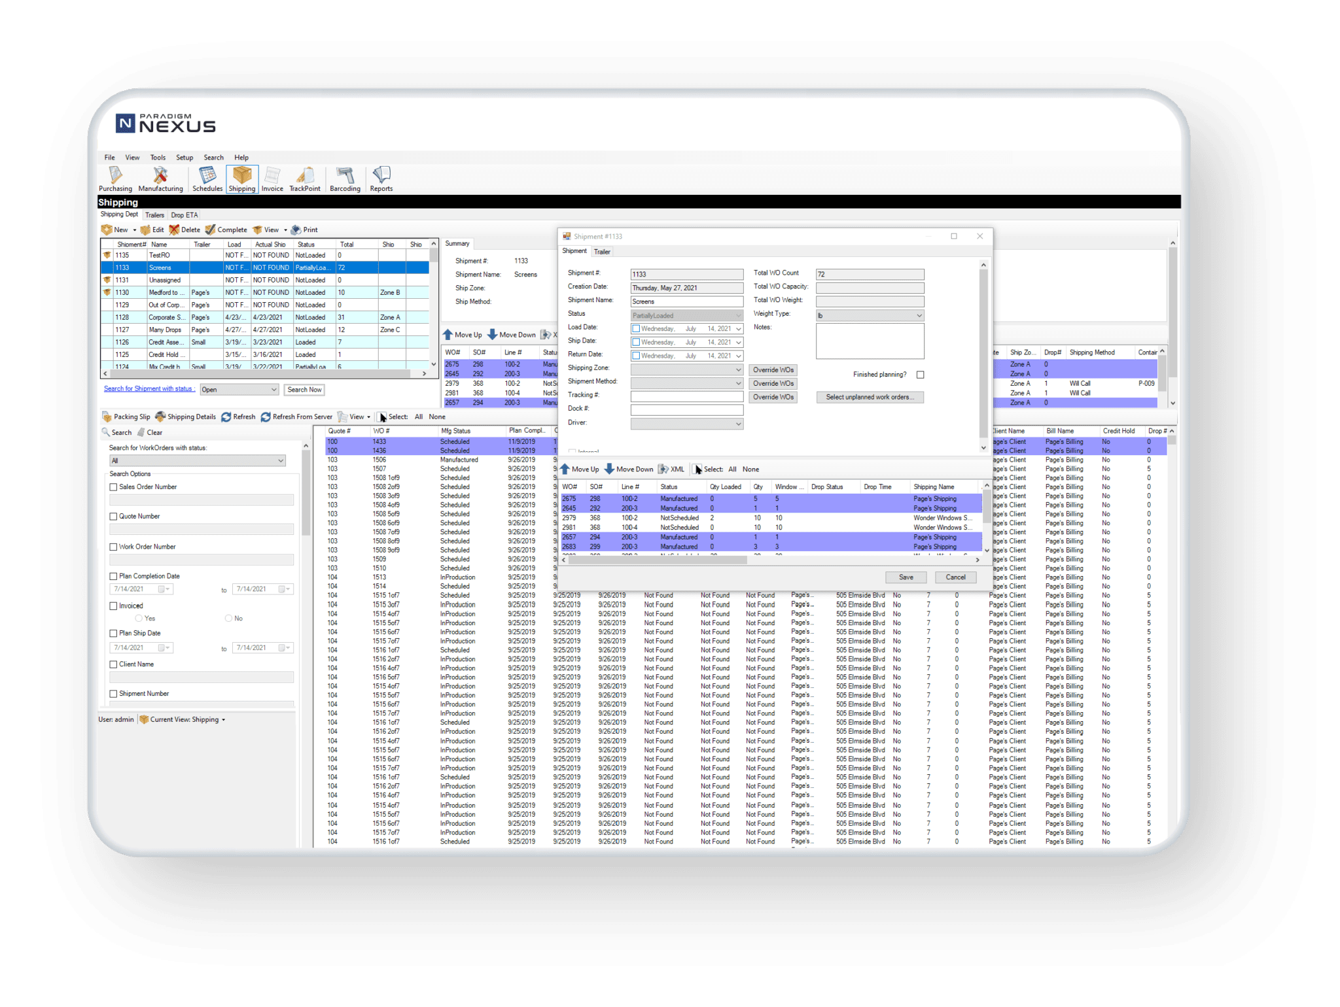Open the Purchasing module
This screenshot has height=1007, width=1340.
tap(116, 179)
